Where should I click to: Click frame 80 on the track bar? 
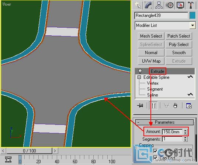pyautogui.click(x=93, y=161)
